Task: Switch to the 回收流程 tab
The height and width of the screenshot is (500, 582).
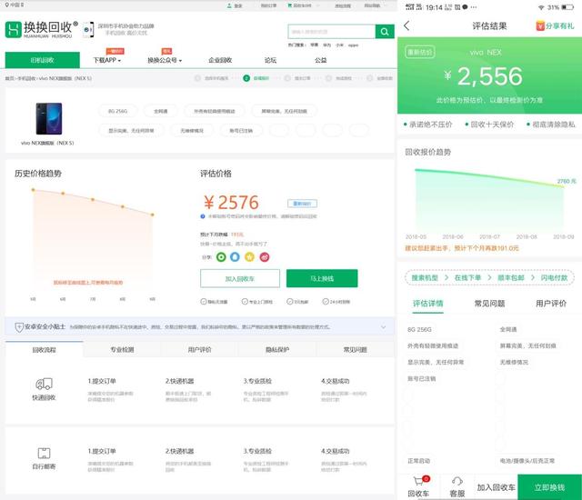Action: pyautogui.click(x=45, y=349)
